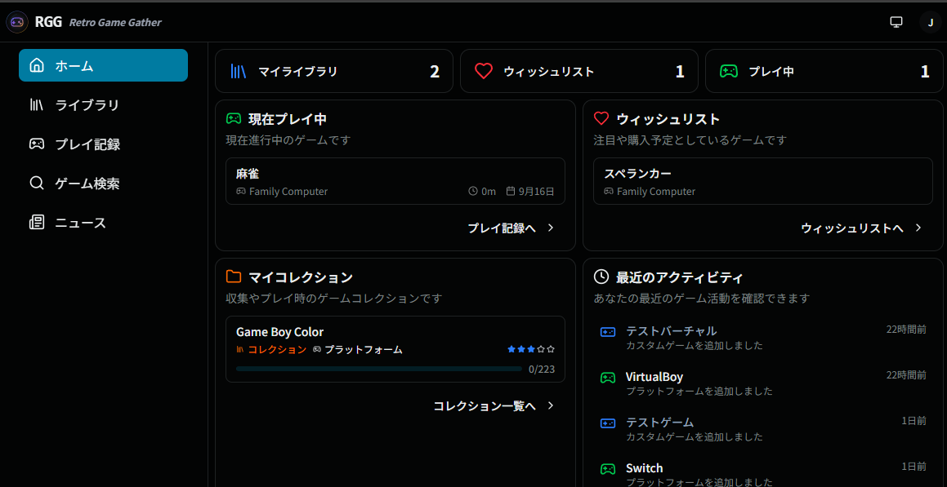Click the orange folder icon beside マイコレクション
This screenshot has height=487, width=947.
(234, 277)
